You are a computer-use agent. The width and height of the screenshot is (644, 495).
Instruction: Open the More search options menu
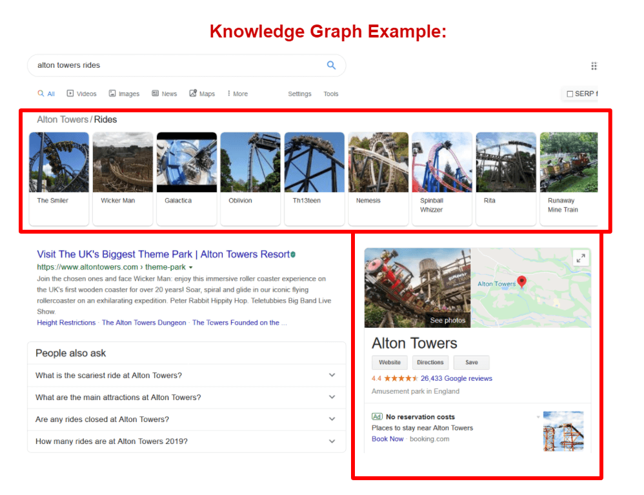238,94
